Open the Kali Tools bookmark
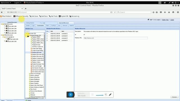Image resolution: width=180 pixels, height=101 pixels. coord(53,16)
